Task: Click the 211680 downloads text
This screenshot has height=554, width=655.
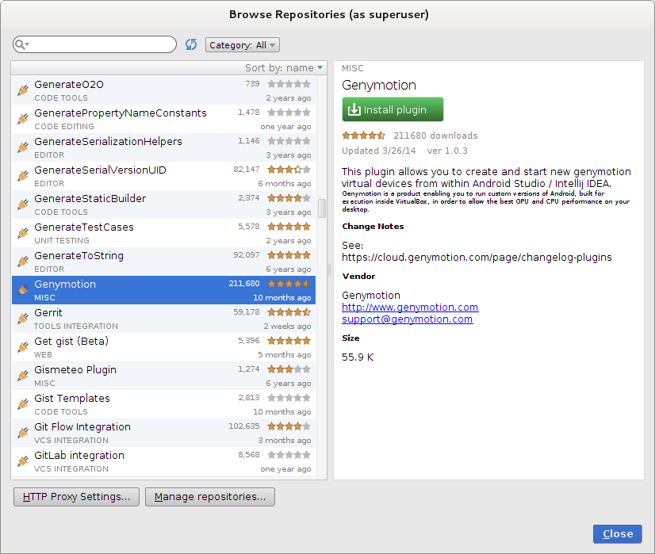Action: (x=435, y=136)
